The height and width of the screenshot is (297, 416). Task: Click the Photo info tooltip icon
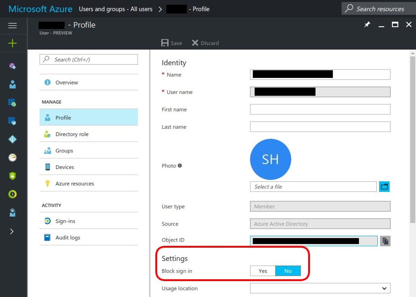click(180, 166)
